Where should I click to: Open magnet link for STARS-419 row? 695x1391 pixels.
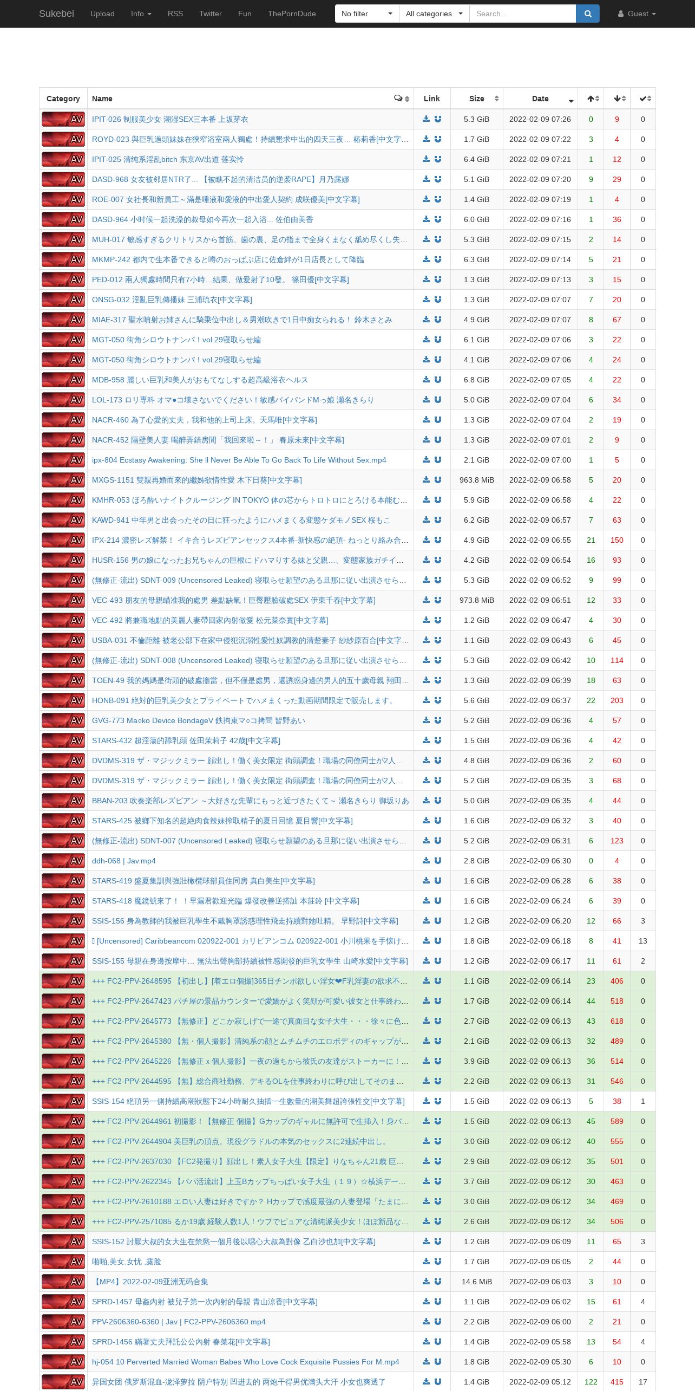pyautogui.click(x=438, y=881)
